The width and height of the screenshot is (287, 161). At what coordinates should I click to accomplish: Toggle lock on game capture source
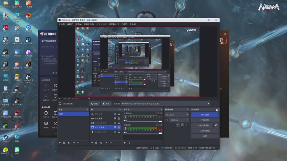pyautogui.click(x=119, y=118)
